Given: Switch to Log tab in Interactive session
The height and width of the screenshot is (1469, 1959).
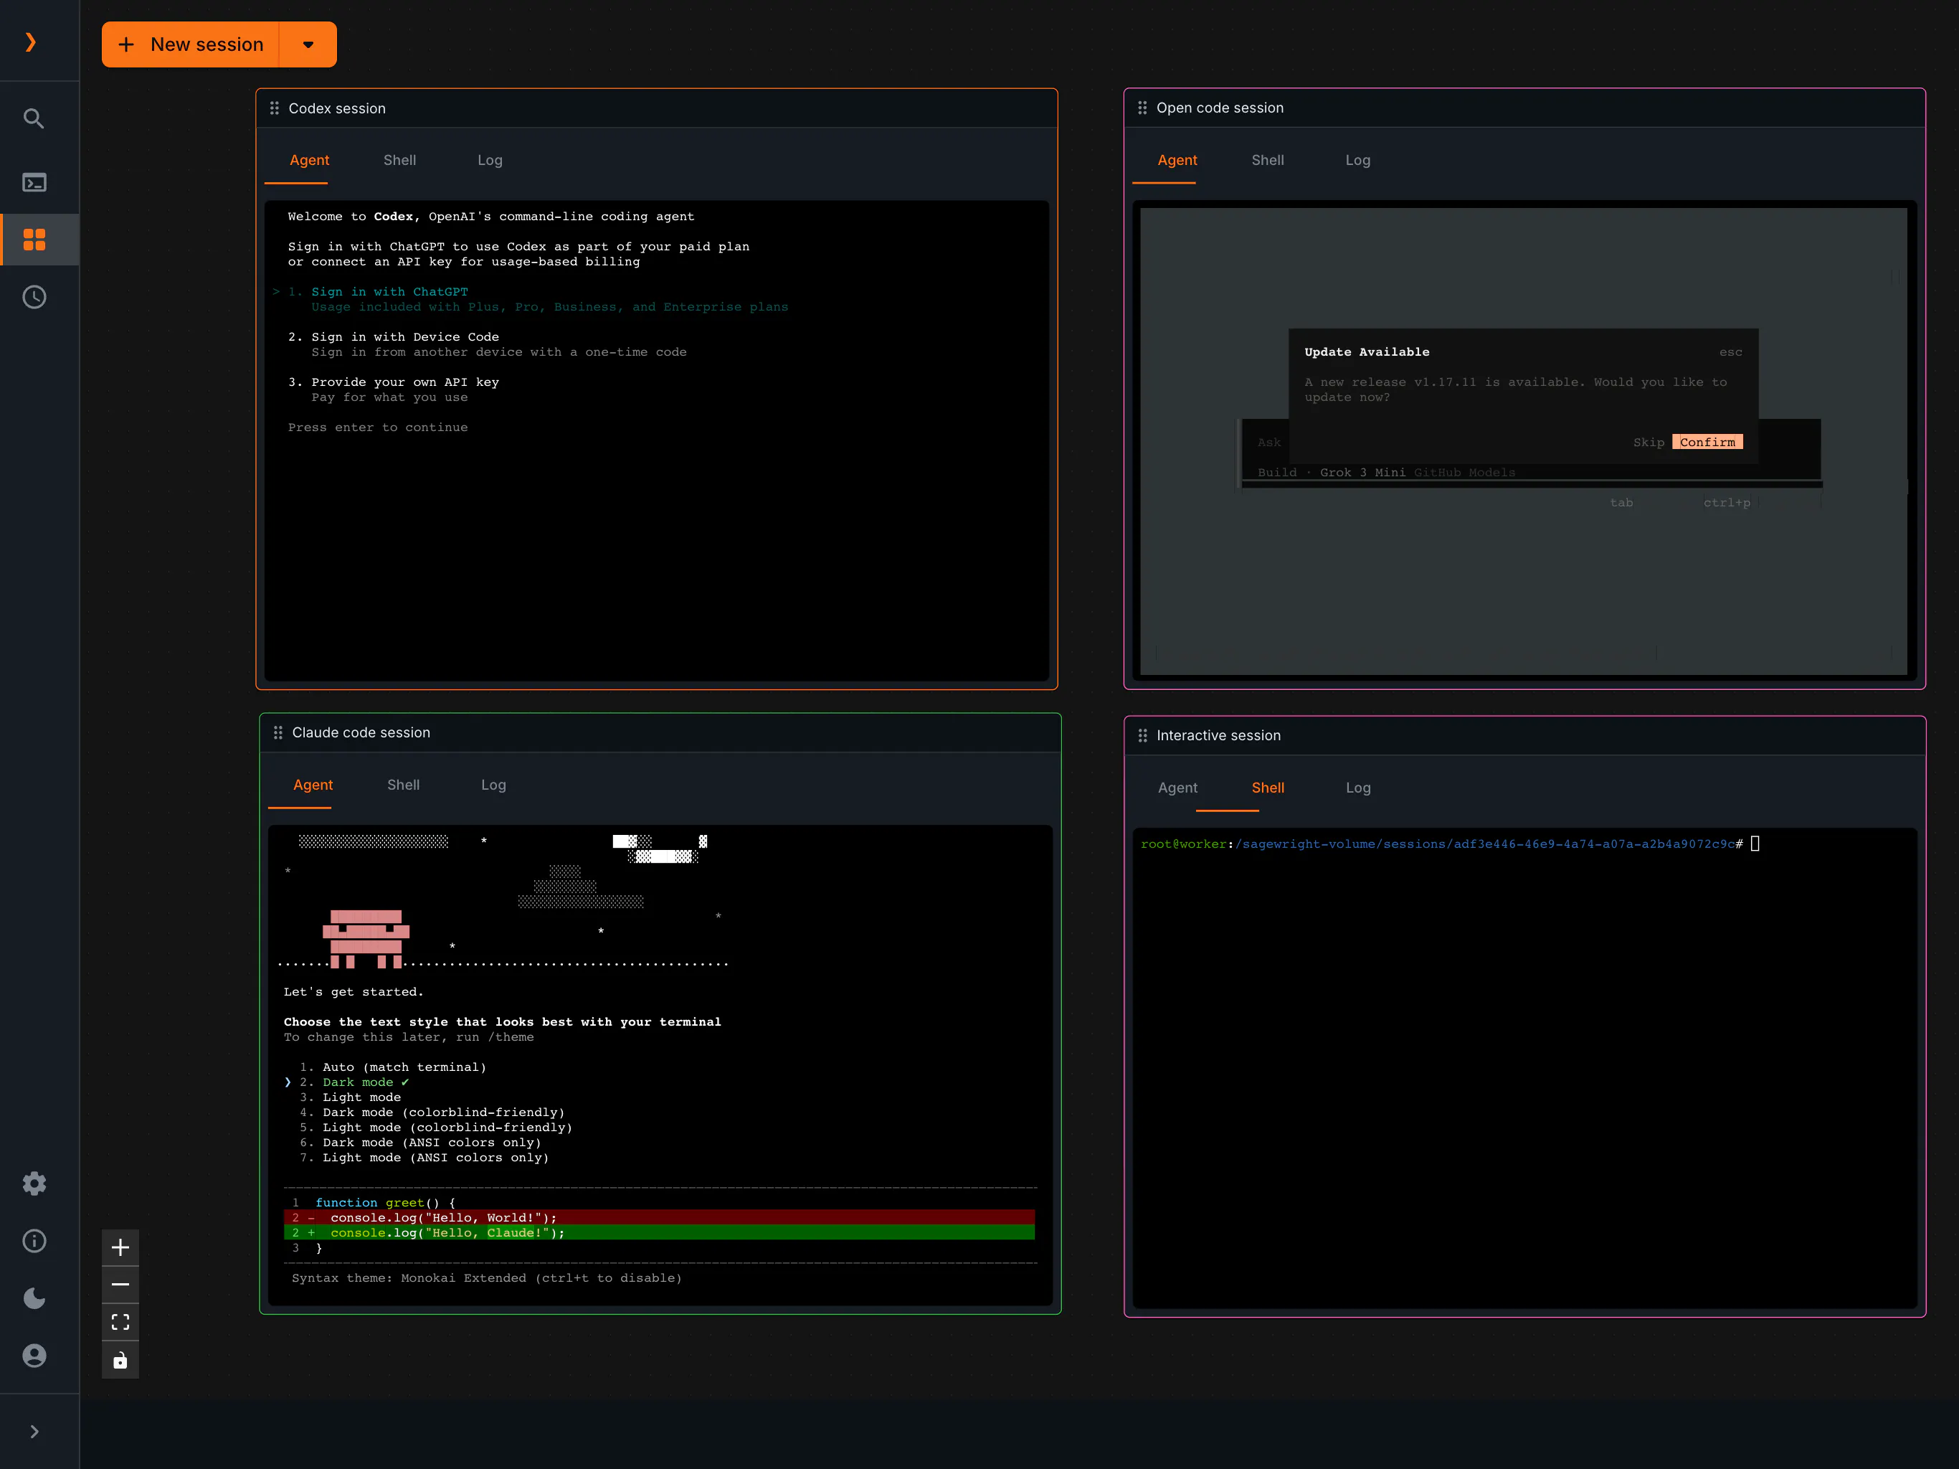Looking at the screenshot, I should [x=1357, y=788].
